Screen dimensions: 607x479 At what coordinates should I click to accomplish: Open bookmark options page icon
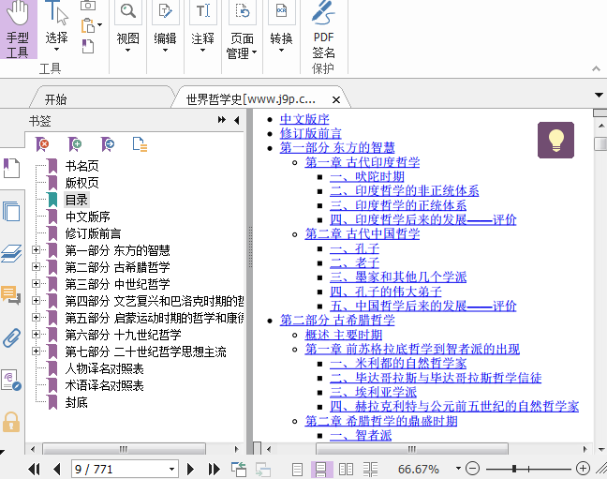140,144
